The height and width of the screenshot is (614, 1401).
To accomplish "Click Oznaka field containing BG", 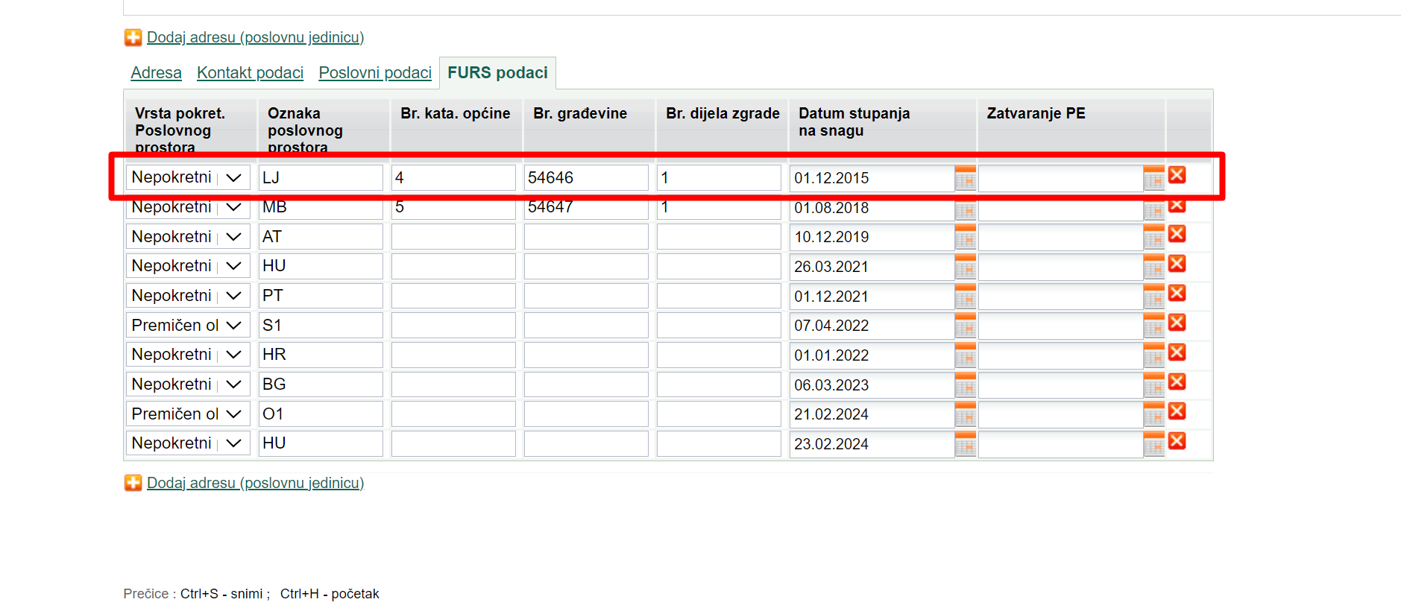I will click(x=321, y=384).
